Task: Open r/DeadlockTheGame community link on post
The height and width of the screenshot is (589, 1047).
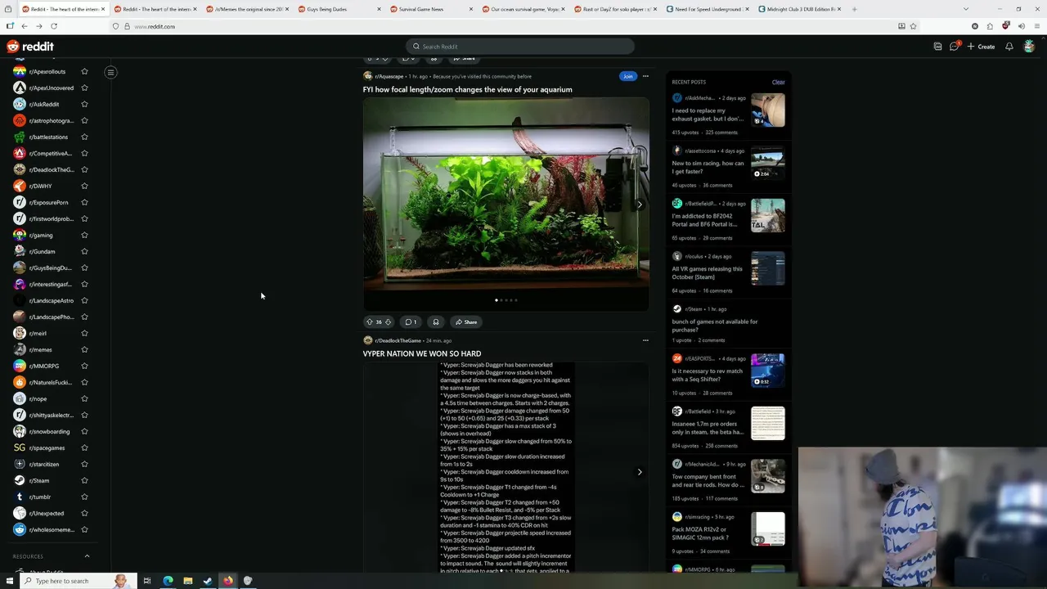Action: pyautogui.click(x=398, y=340)
